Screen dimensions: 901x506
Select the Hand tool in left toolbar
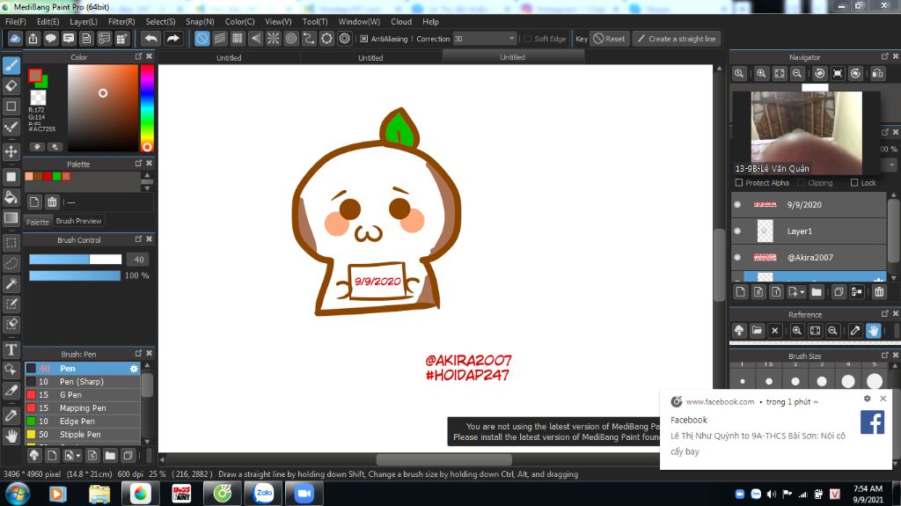11,436
